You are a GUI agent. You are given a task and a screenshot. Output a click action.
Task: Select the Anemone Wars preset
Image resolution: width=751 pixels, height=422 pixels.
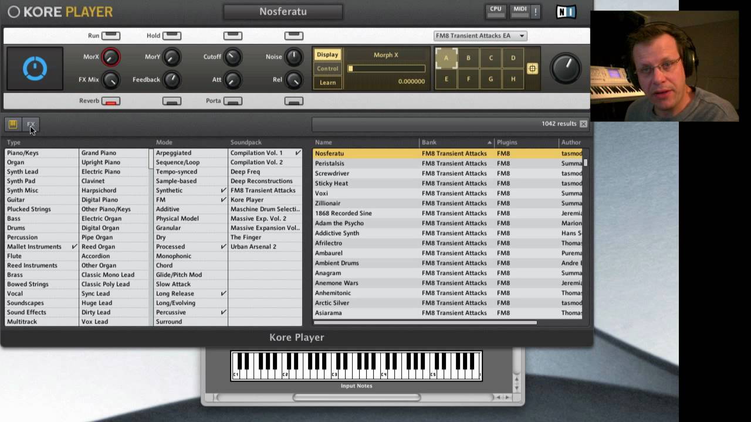pyautogui.click(x=448, y=283)
